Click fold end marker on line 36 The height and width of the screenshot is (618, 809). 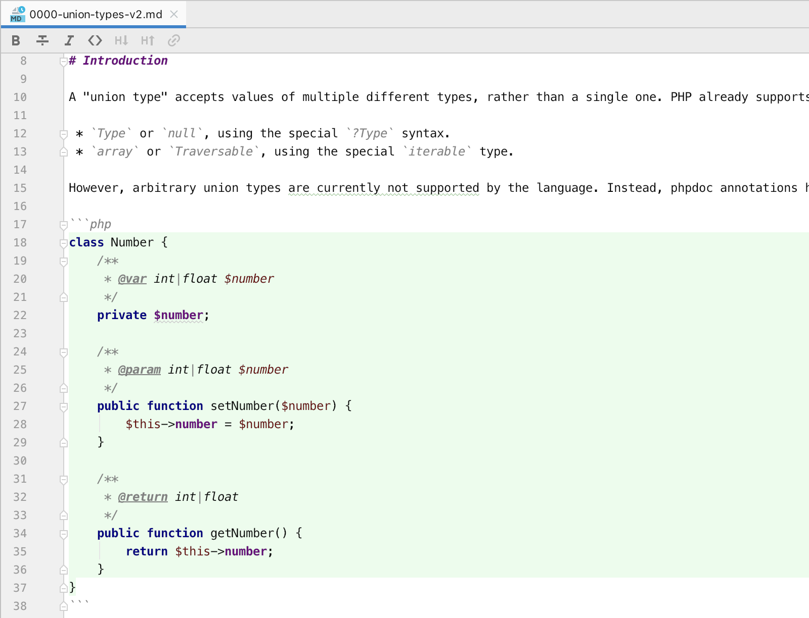[64, 570]
